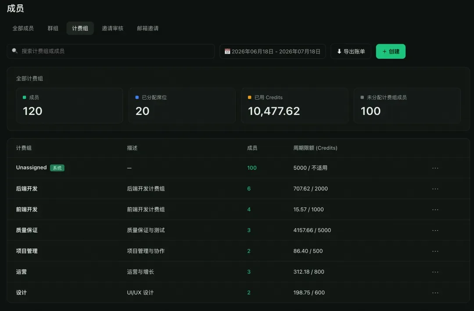This screenshot has width=474, height=311.
Task: Click the quota value 15.57 / 1000
Action: 309,209
